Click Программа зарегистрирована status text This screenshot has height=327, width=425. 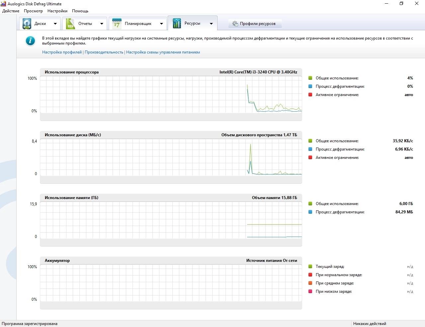point(30,324)
